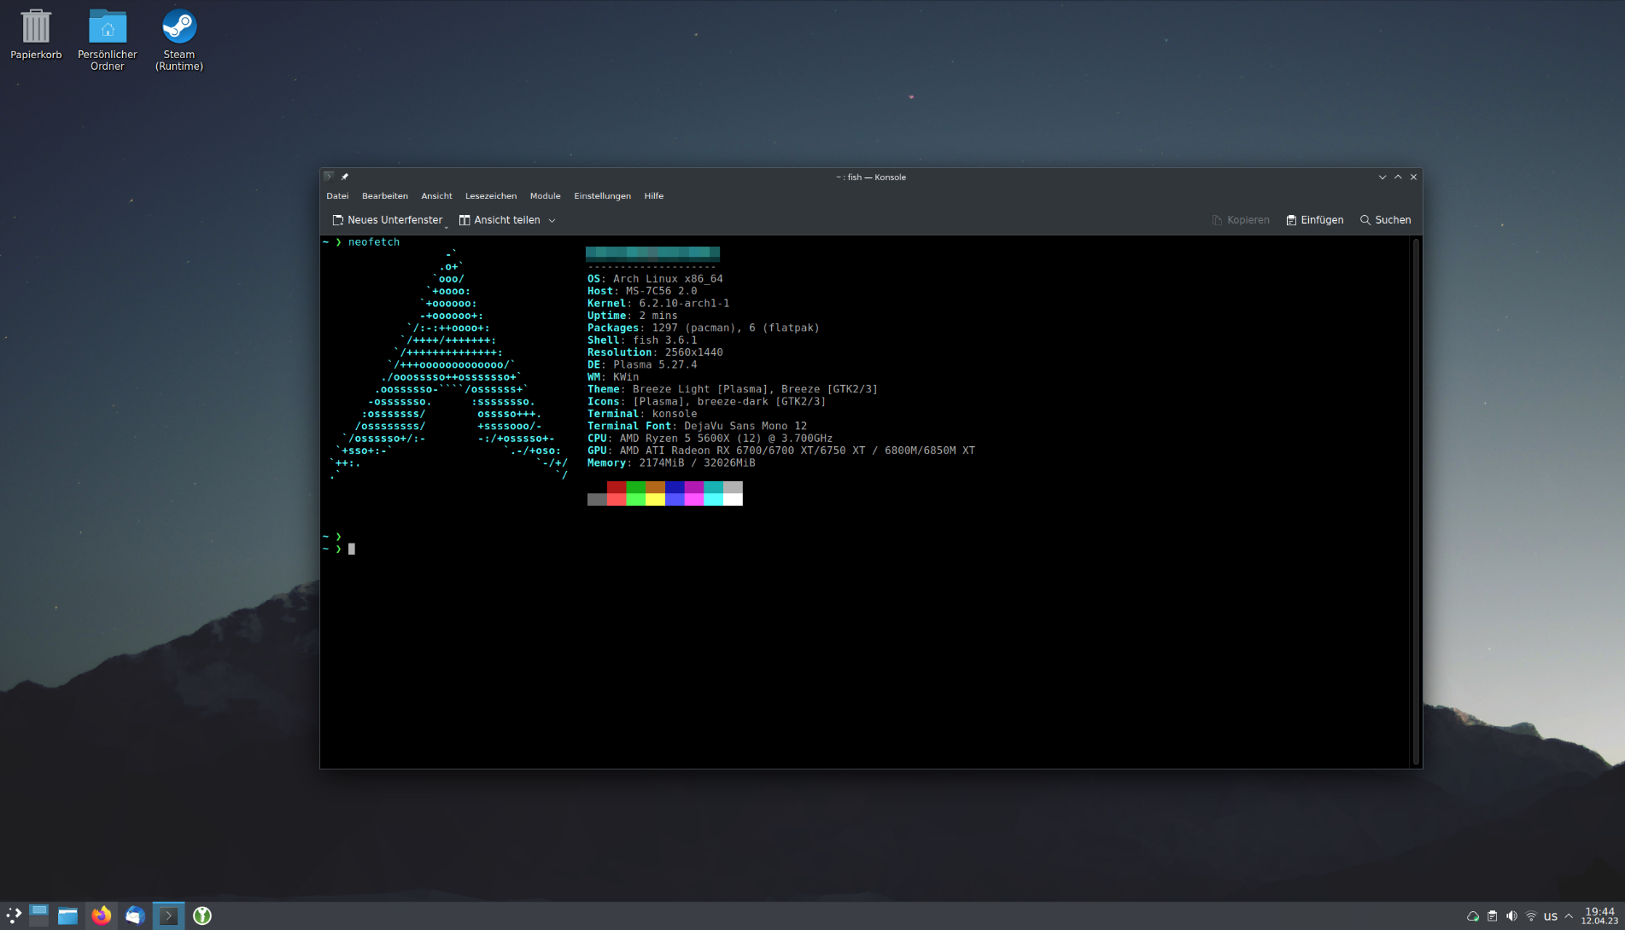This screenshot has height=930, width=1625.
Task: Click the Einfügen button
Action: click(x=1314, y=220)
